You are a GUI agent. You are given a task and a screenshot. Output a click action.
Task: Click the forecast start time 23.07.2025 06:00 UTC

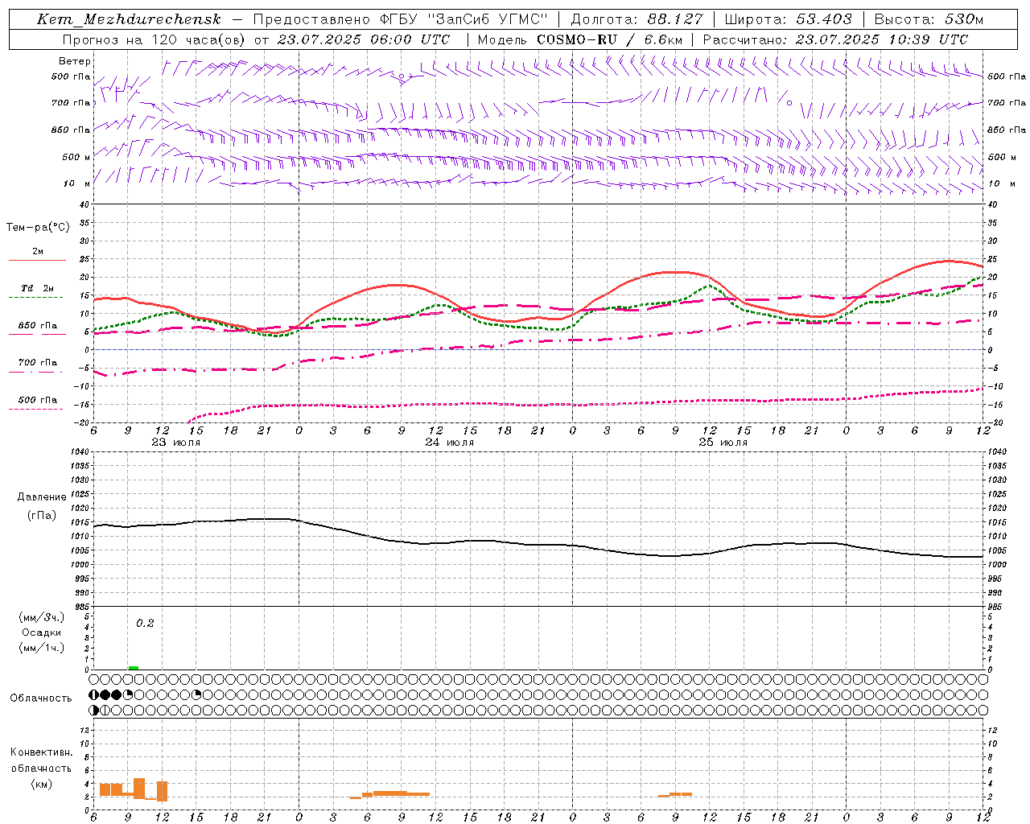pyautogui.click(x=364, y=39)
